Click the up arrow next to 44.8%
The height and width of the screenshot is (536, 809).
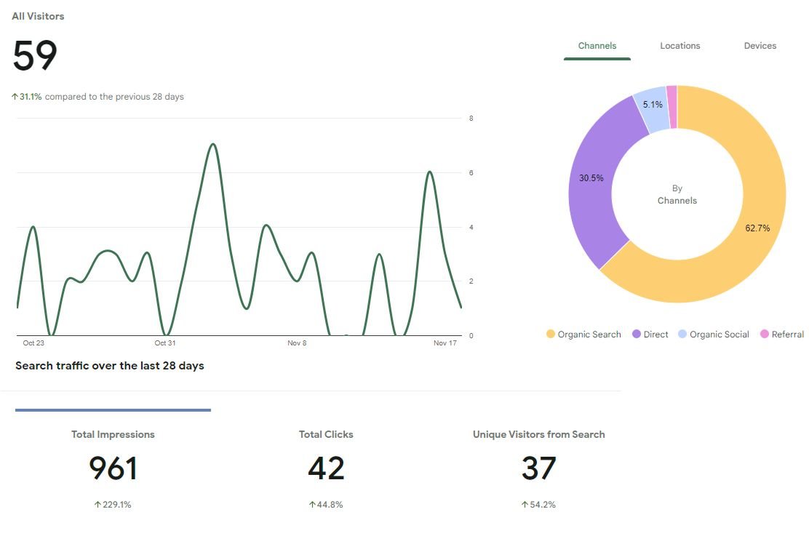tap(311, 505)
